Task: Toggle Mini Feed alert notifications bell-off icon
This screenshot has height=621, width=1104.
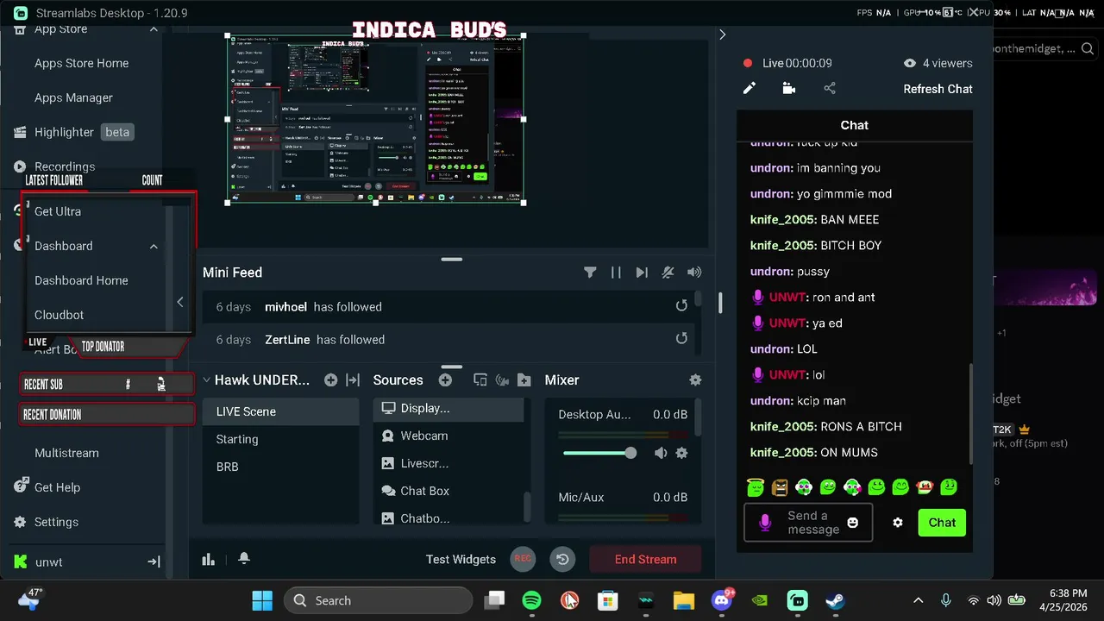Action: coord(668,273)
